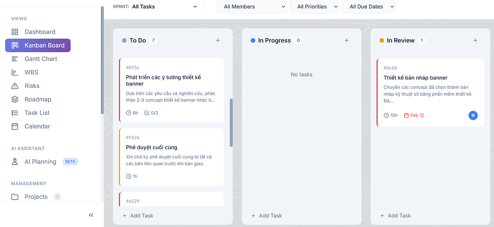Image resolution: width=494 pixels, height=227 pixels.
Task: Click the Risks warning triangle icon
Action: pyautogui.click(x=15, y=86)
